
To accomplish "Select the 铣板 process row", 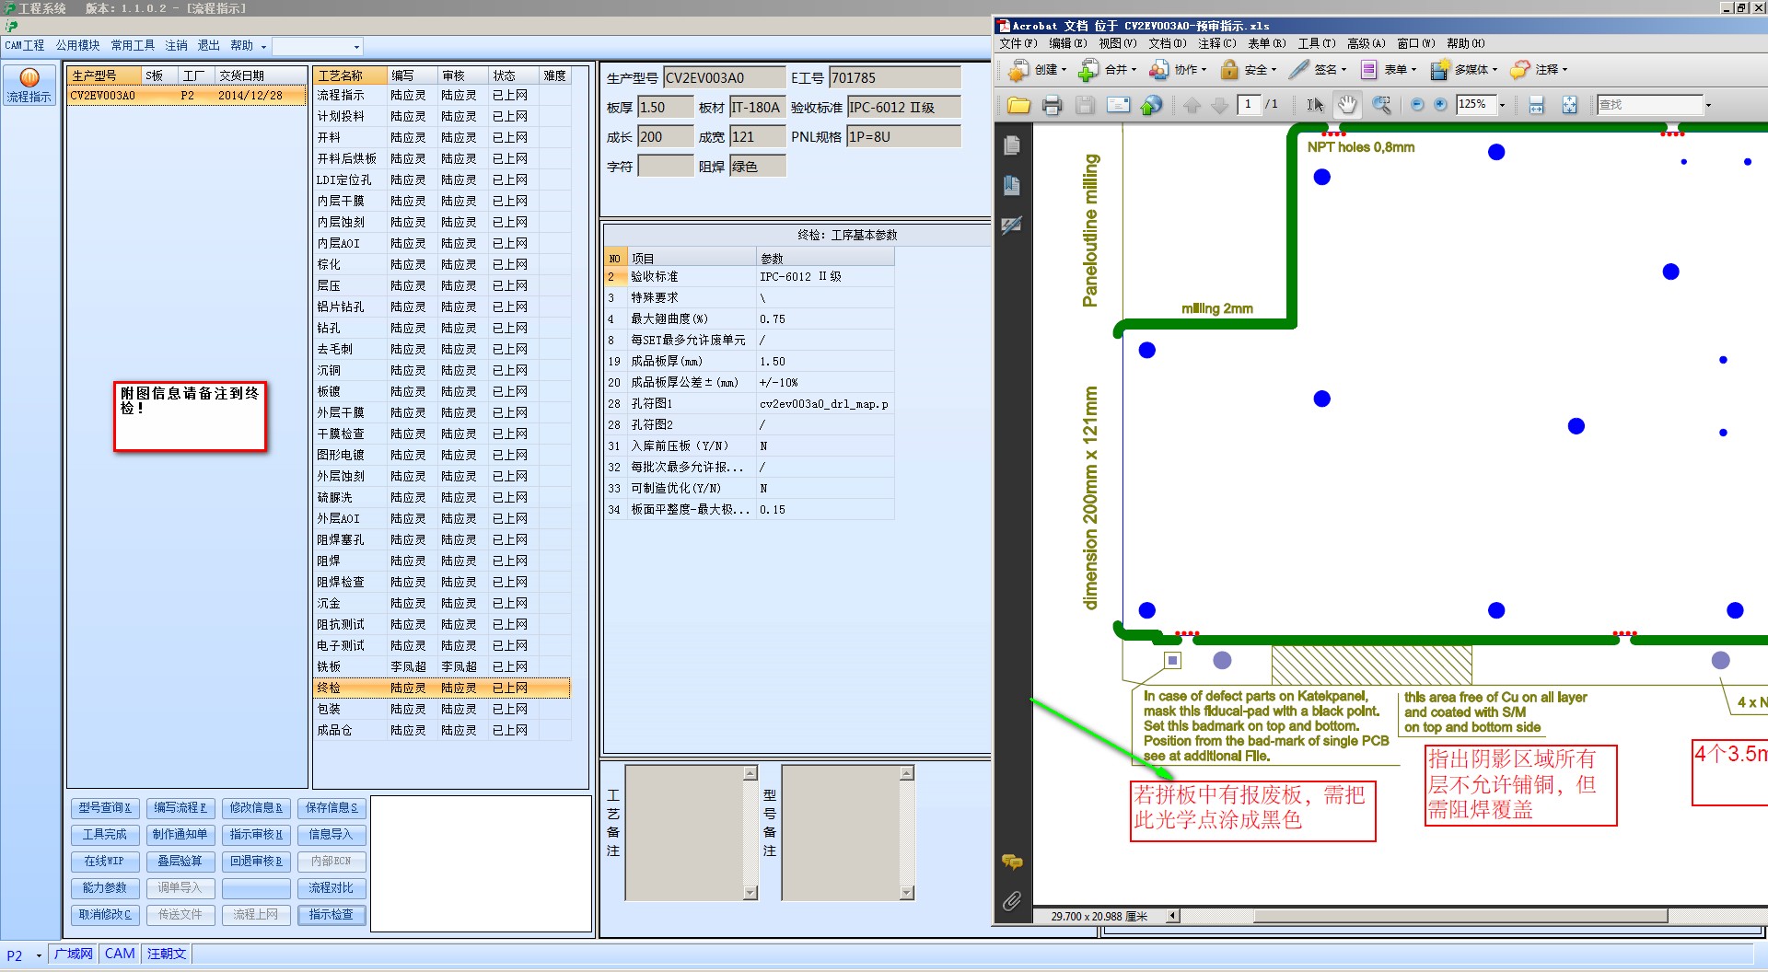I will [442, 666].
